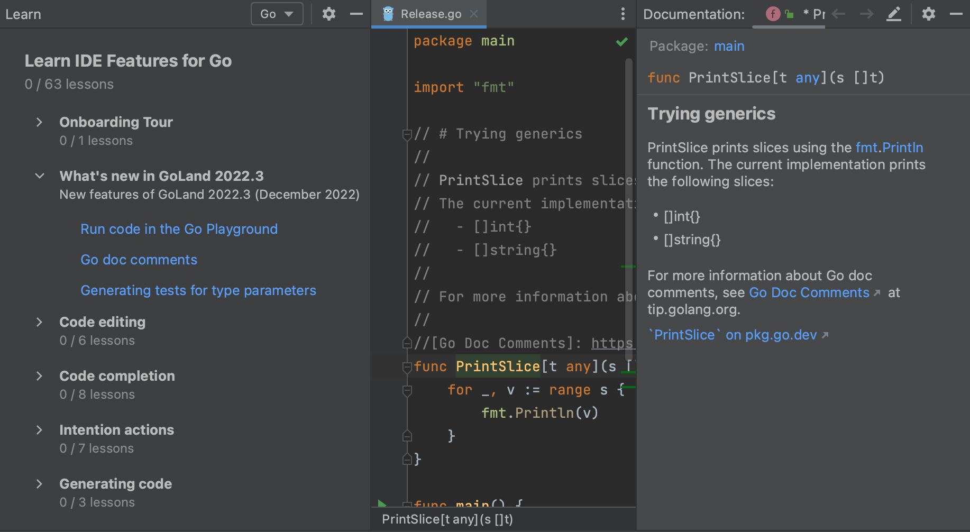Click PrintSlice identifier in the editor
The image size is (970, 532).
[498, 366]
